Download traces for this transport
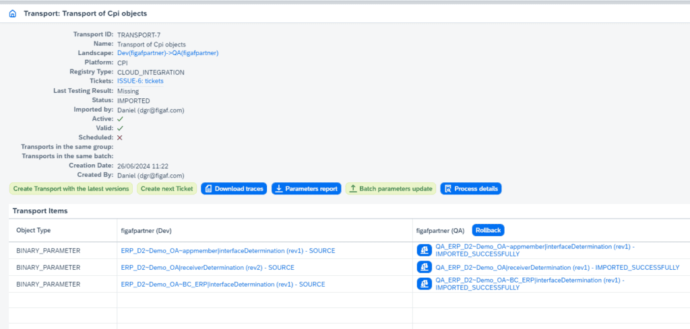The image size is (690, 329). [234, 188]
